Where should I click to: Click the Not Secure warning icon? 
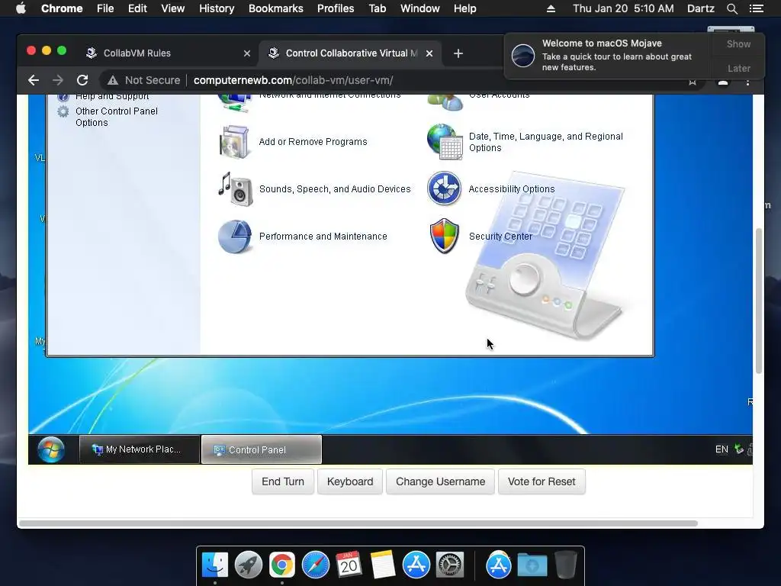[113, 80]
